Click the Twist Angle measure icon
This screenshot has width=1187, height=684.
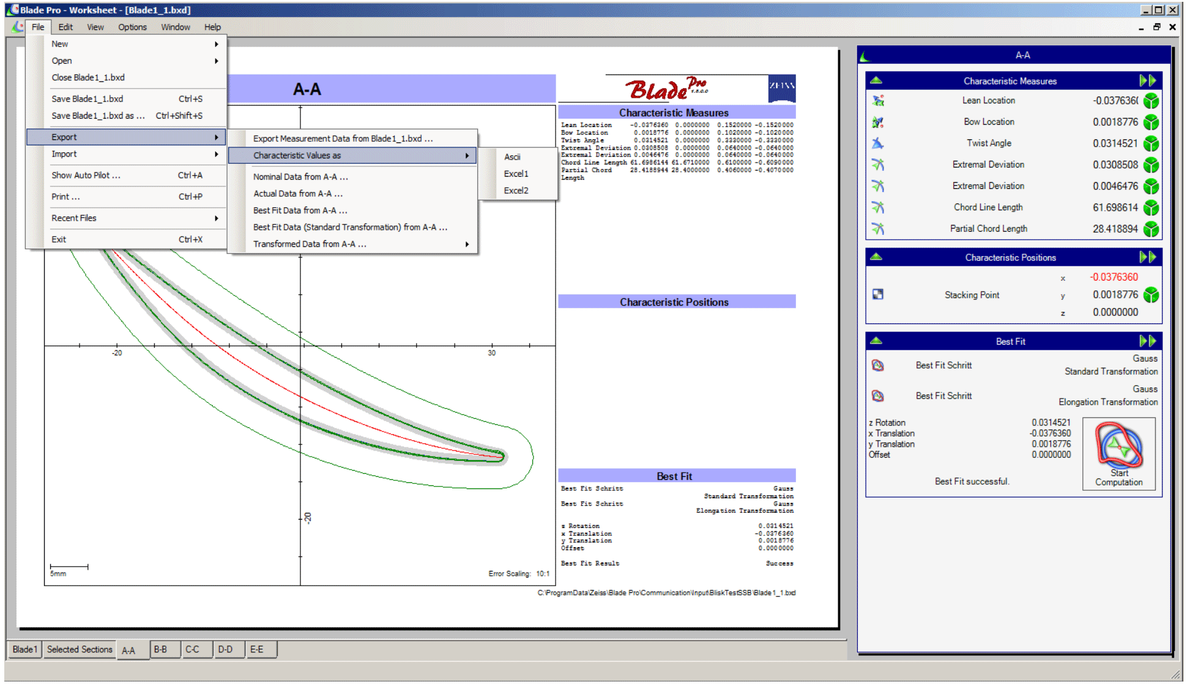(878, 144)
